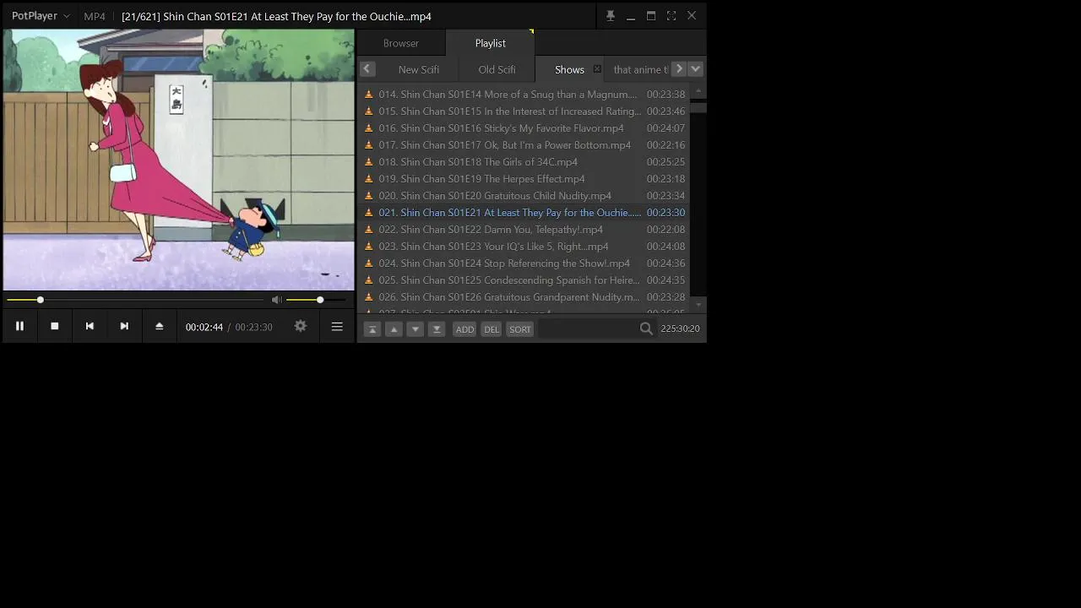
Task: Skip to the next track
Action: [124, 326]
